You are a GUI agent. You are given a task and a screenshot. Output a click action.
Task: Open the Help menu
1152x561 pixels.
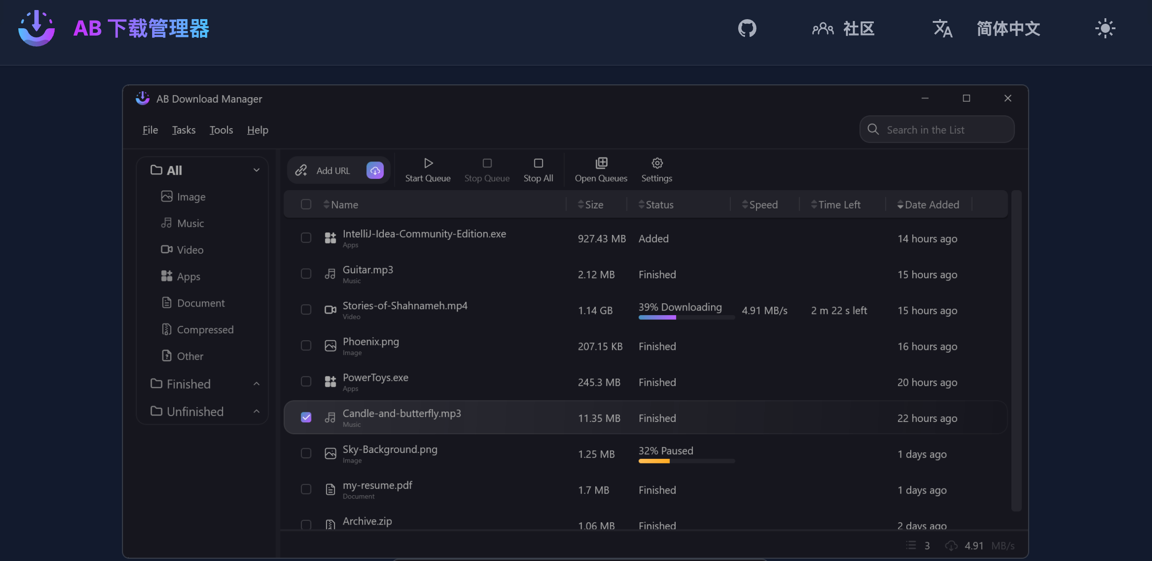point(258,130)
